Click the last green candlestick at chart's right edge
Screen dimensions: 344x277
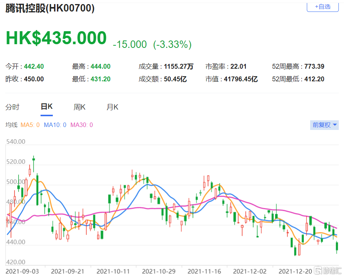(337, 247)
